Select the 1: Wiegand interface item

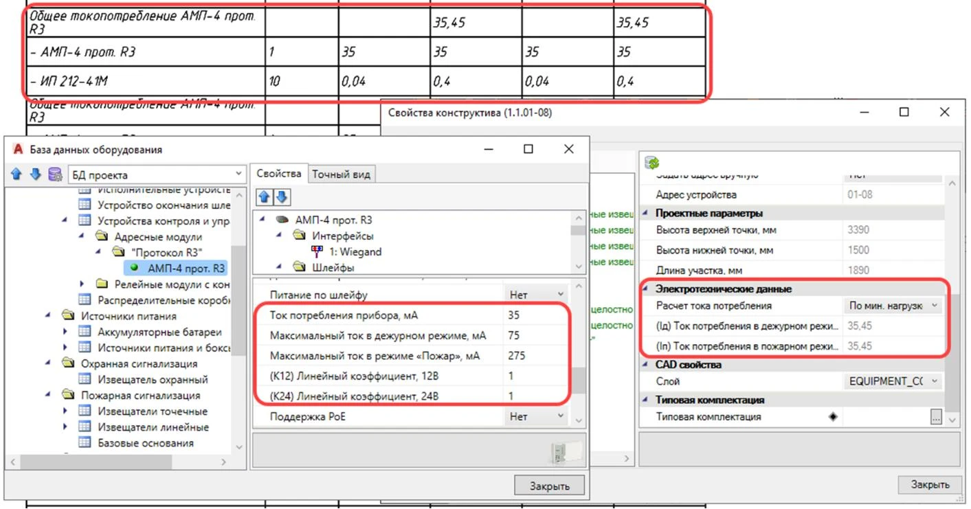(355, 251)
